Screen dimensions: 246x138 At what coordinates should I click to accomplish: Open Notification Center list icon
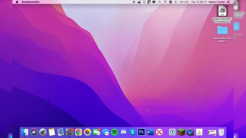[x=228, y=2]
